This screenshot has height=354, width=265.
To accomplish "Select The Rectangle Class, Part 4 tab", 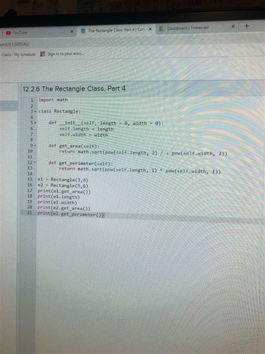I will tap(116, 30).
